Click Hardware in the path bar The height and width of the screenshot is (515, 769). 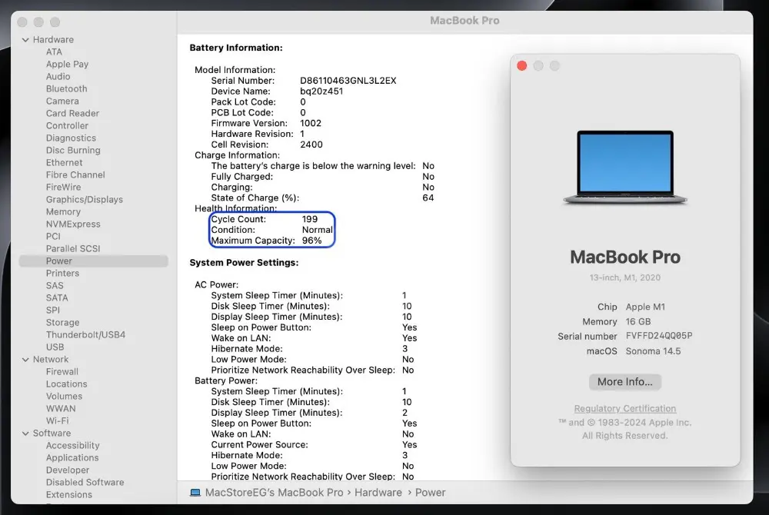coord(378,493)
